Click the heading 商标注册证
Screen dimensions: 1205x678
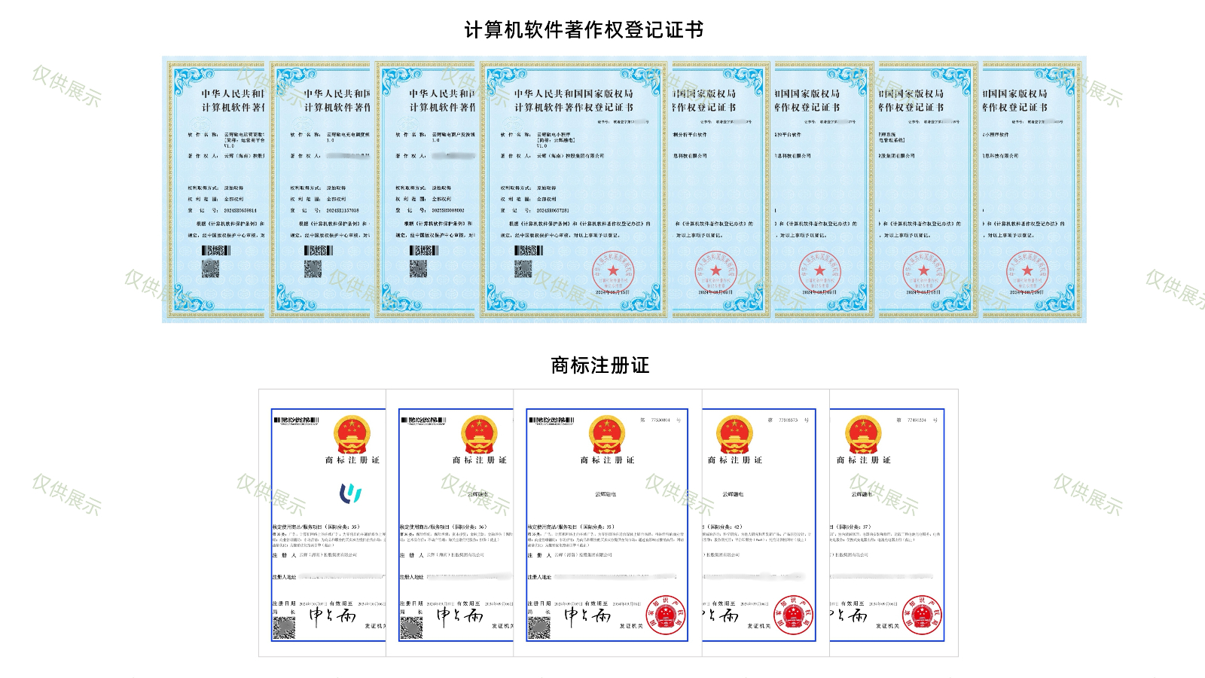pyautogui.click(x=600, y=365)
